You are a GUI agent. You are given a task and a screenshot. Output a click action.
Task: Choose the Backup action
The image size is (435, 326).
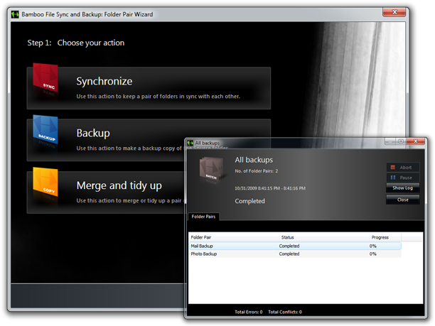tap(107, 138)
